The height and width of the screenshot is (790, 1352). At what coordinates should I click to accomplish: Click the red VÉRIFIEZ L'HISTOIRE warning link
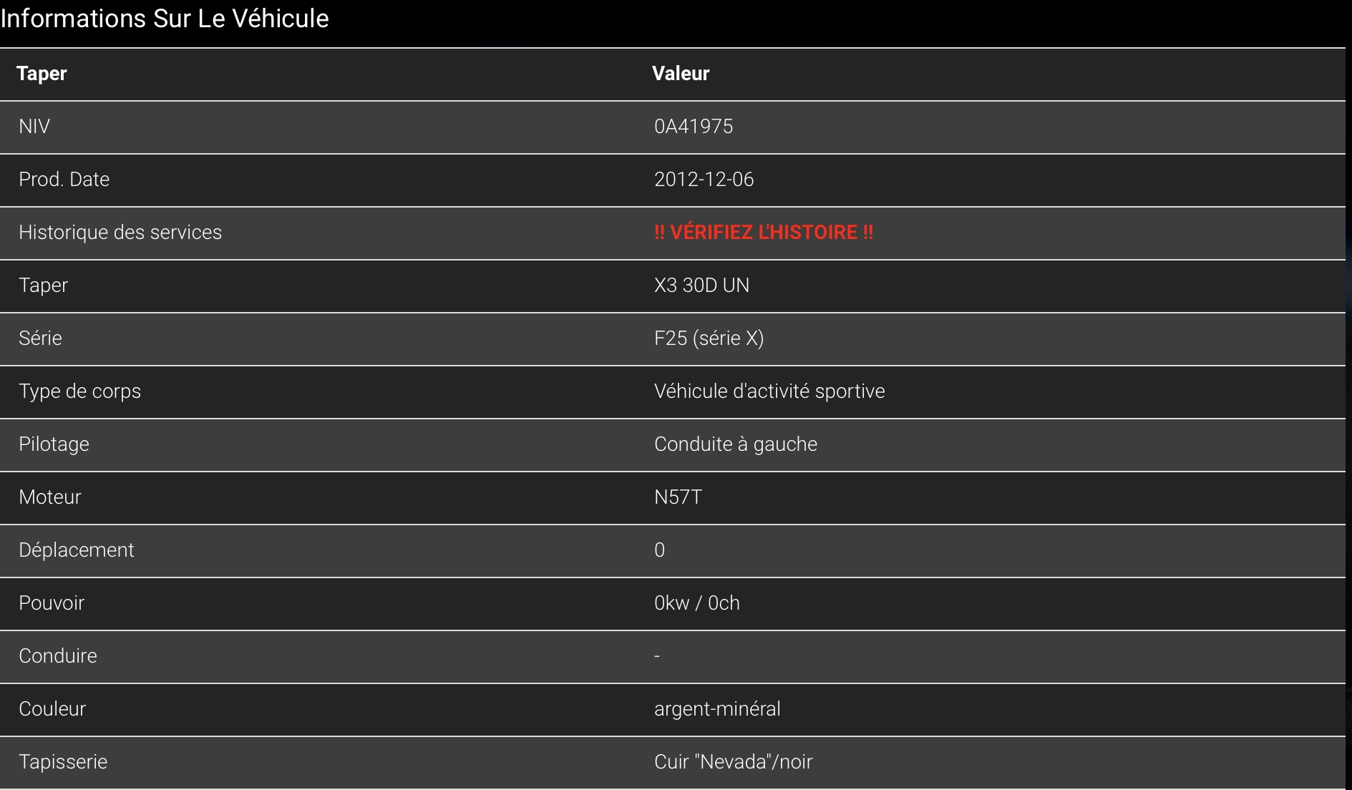tap(763, 233)
